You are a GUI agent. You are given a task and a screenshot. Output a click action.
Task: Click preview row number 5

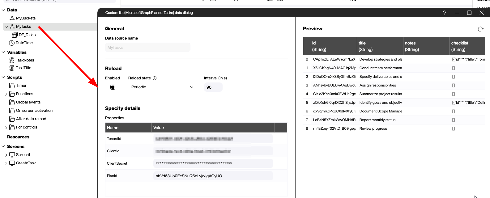[307, 103]
